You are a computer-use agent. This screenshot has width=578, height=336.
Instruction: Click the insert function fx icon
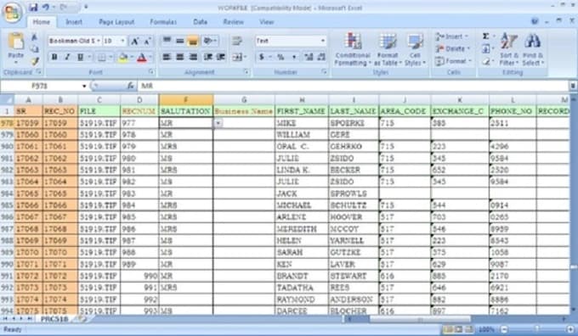click(131, 86)
